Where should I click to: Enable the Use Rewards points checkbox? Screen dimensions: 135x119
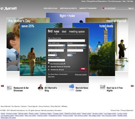(49, 63)
